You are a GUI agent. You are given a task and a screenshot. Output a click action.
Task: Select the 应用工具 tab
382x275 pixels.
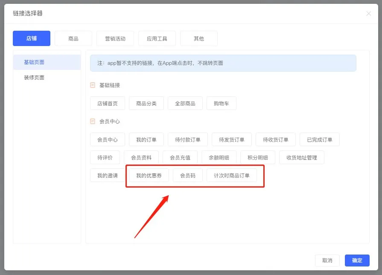(157, 38)
